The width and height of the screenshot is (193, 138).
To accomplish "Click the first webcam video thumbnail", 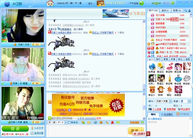I will (x=23, y=26).
